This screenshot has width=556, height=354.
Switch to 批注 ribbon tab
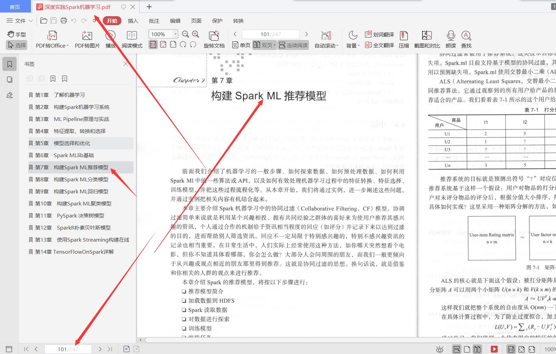pos(154,21)
